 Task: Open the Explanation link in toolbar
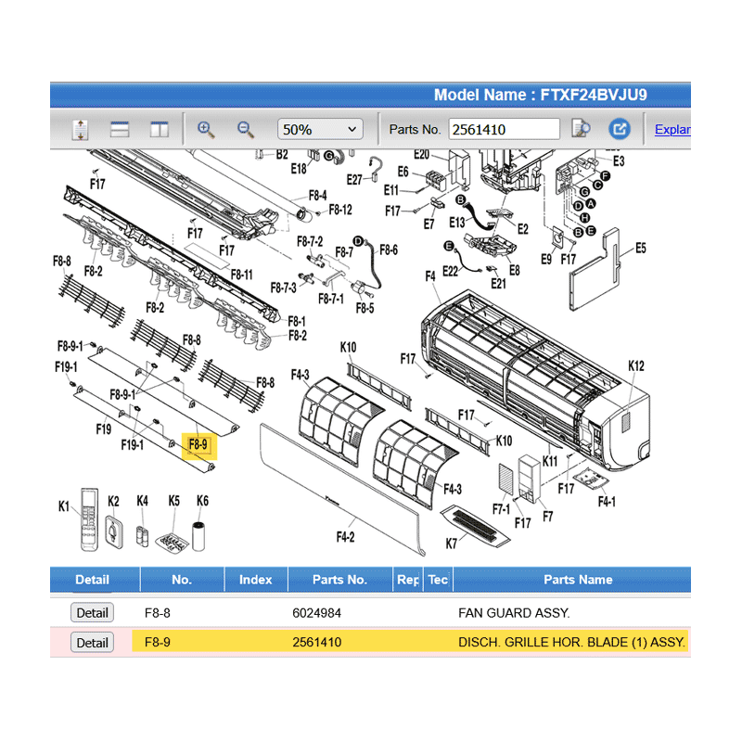tap(672, 130)
